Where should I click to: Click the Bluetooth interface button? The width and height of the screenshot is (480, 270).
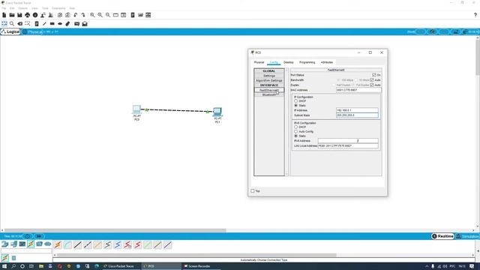pos(269,94)
